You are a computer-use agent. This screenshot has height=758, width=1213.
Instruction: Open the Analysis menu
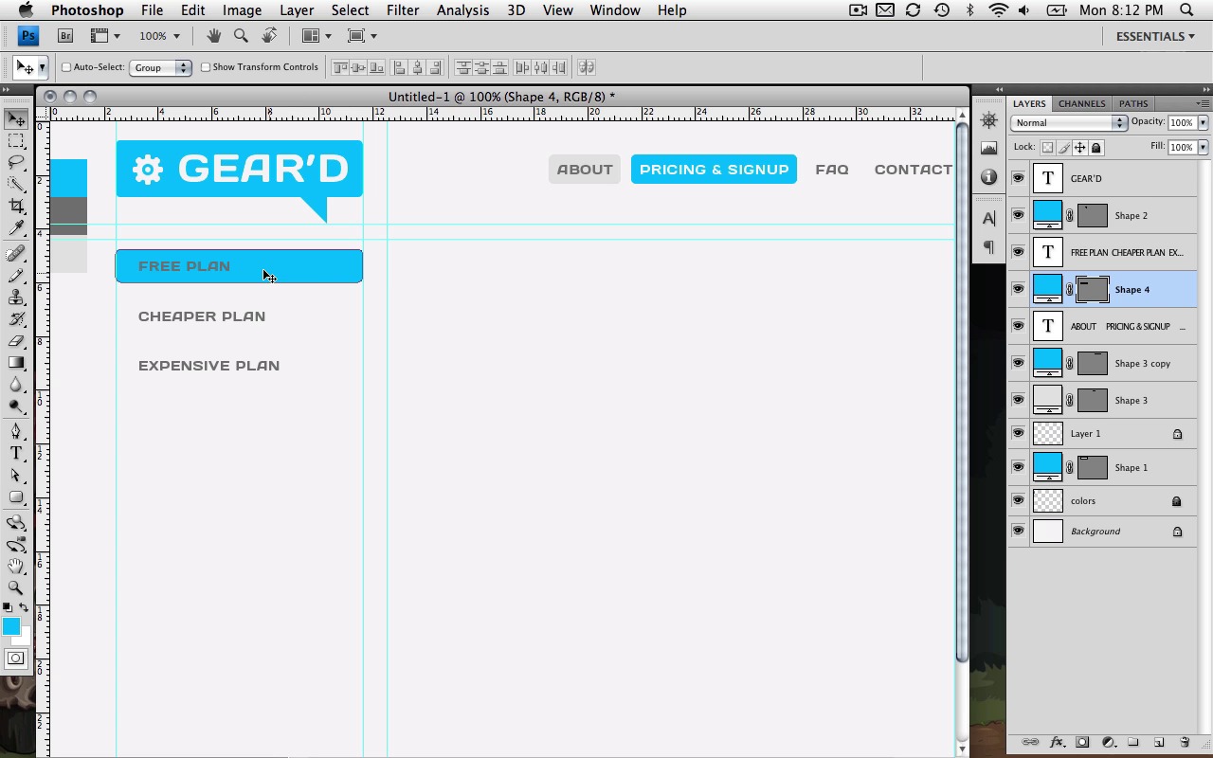pyautogui.click(x=462, y=10)
